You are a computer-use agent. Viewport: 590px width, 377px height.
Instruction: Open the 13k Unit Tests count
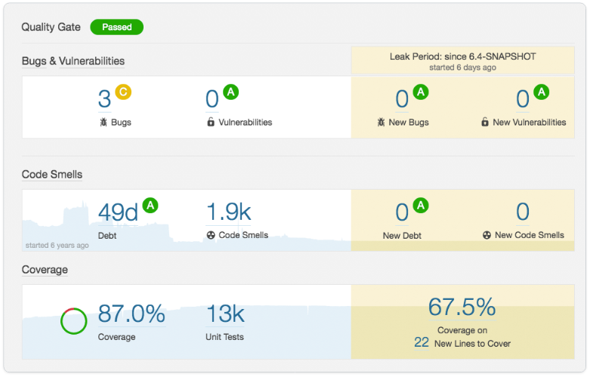[224, 314]
